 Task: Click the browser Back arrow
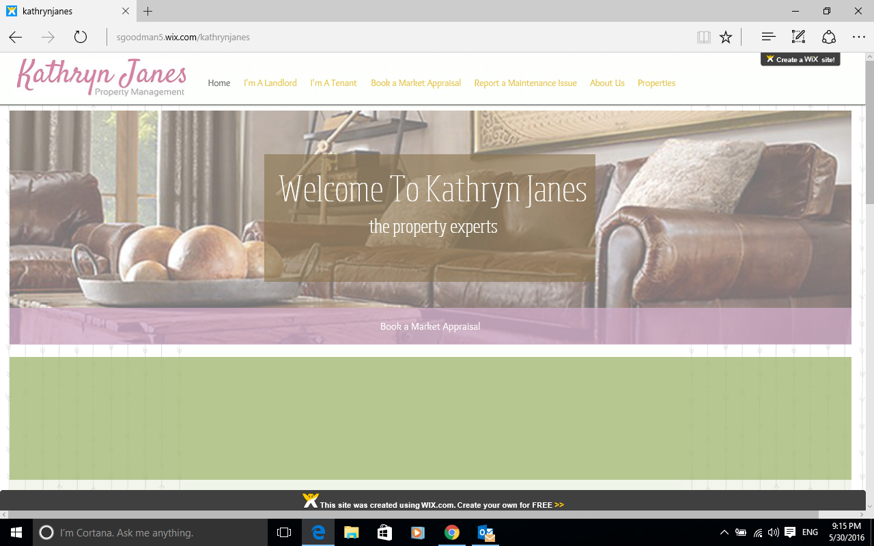pyautogui.click(x=15, y=38)
